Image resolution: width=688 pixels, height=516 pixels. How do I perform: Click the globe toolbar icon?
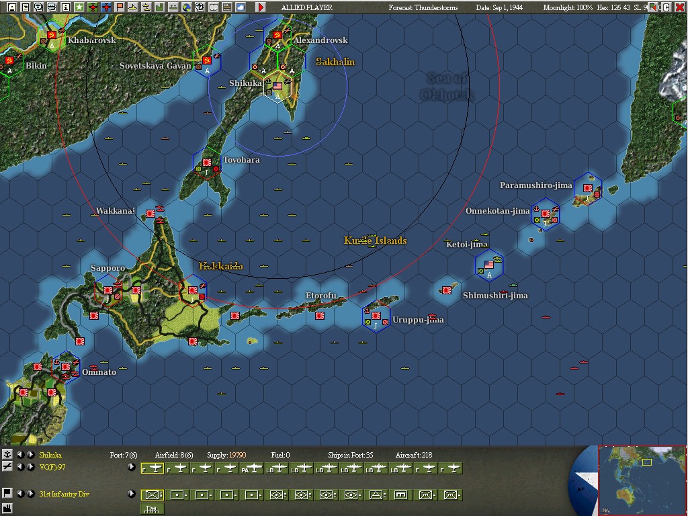[x=187, y=7]
